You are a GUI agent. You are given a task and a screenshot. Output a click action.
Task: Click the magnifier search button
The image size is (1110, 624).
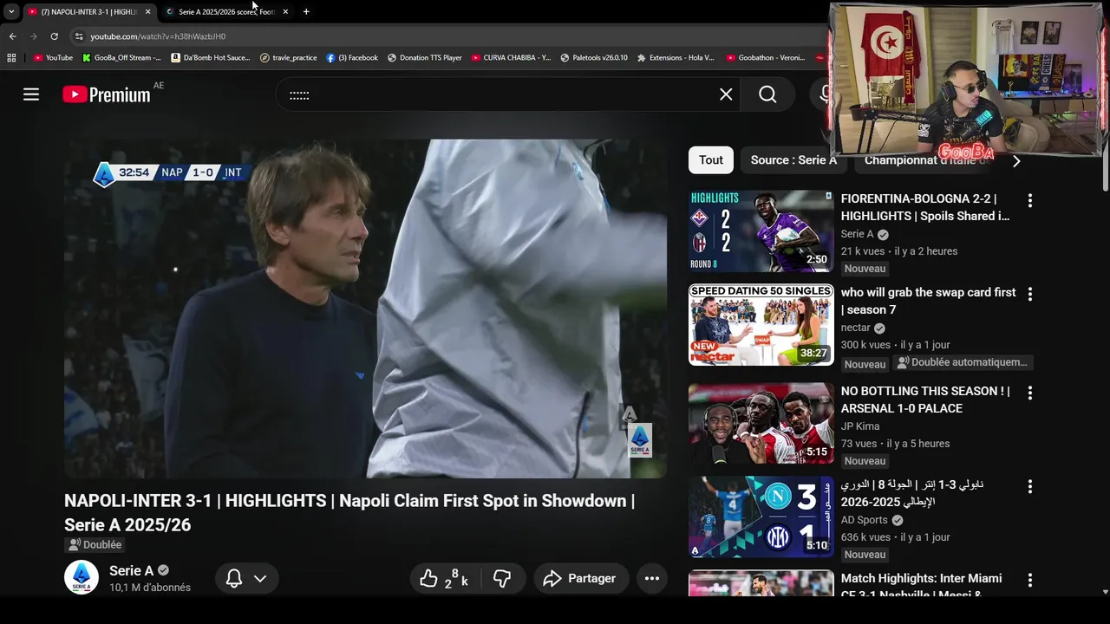767,94
